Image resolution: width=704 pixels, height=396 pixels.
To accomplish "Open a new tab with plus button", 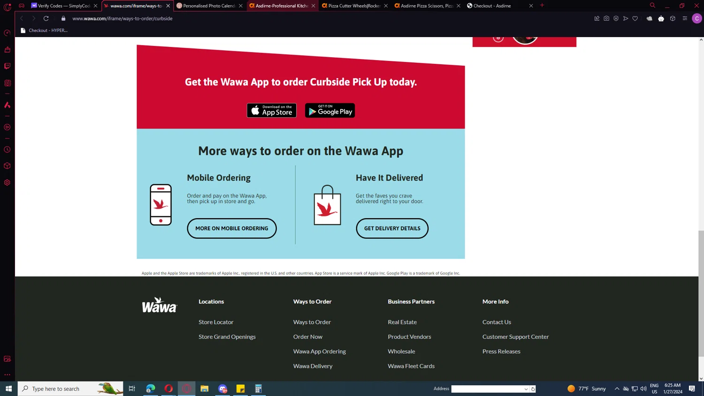I will tap(542, 6).
